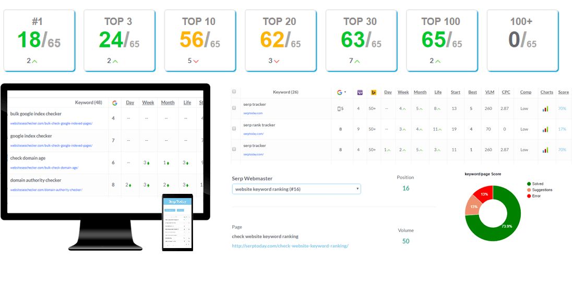574x284 pixels.
Task: Open the chart icon in serp rank tracker row
Action: click(545, 129)
